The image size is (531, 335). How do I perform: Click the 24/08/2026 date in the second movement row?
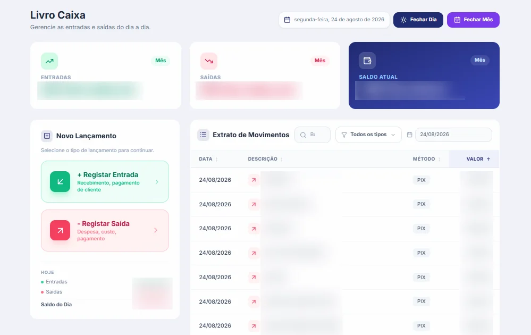215,204
